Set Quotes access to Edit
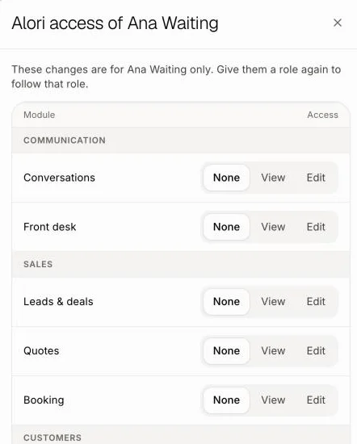Image resolution: width=357 pixels, height=444 pixels. pyautogui.click(x=316, y=351)
